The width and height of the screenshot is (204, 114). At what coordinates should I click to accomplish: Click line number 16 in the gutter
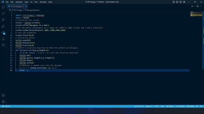click(11, 50)
